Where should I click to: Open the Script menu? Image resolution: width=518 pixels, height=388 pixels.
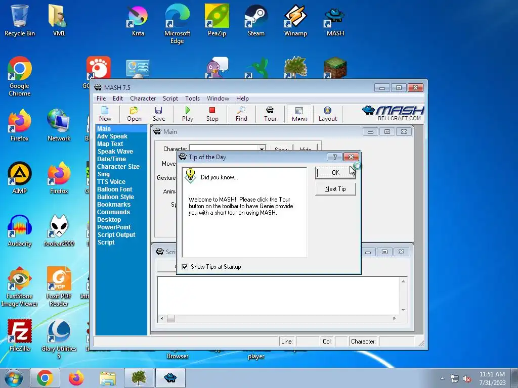click(x=170, y=99)
